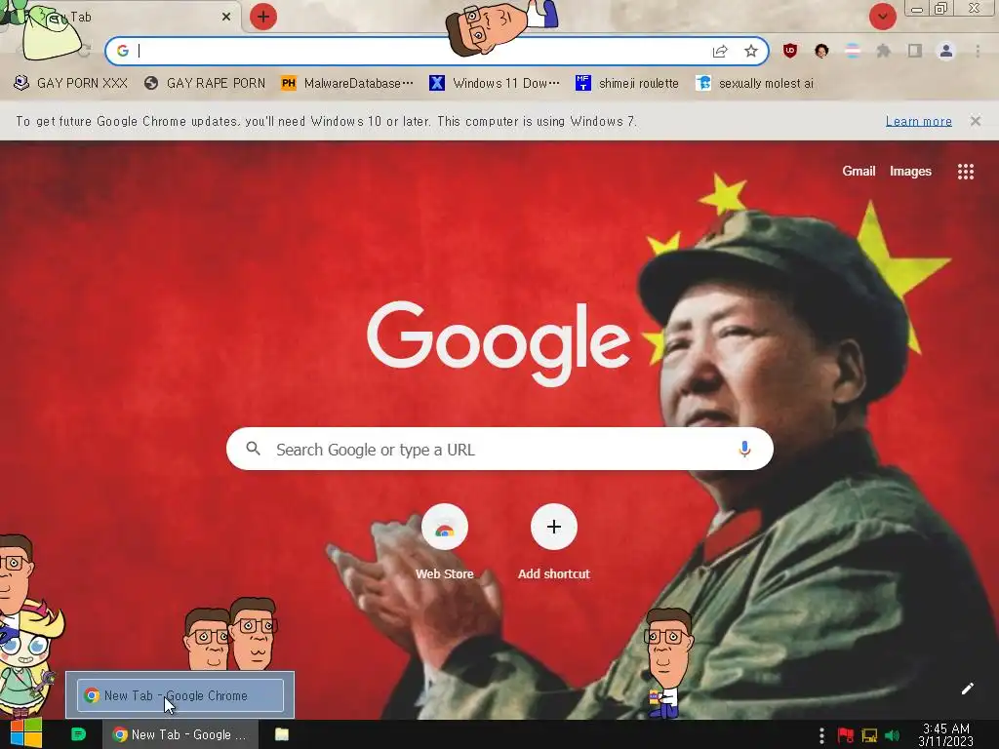Dismiss the Windows 7 update infobar
This screenshot has width=999, height=749.
[976, 121]
